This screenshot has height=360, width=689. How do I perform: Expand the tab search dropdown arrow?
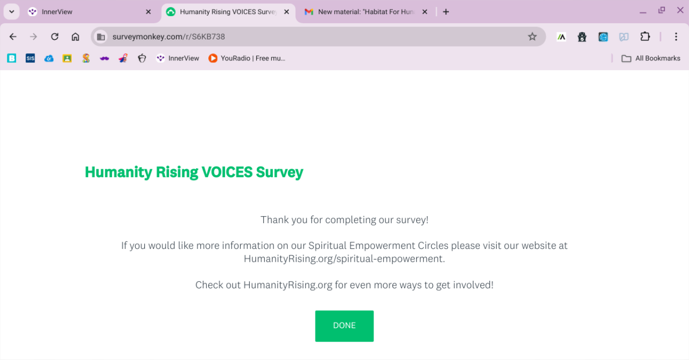click(11, 12)
